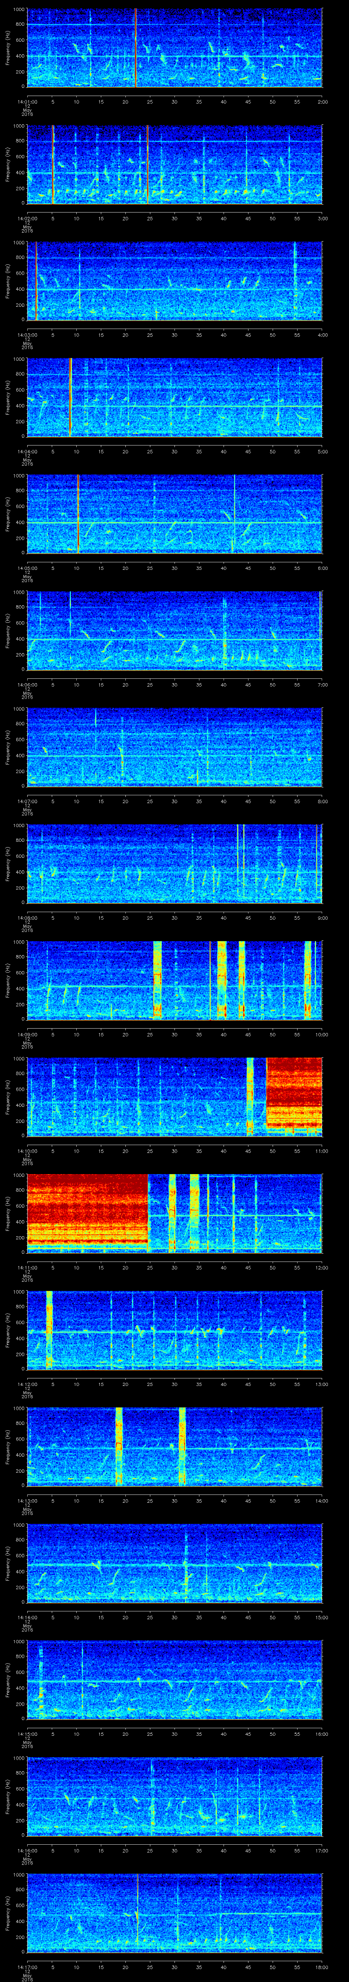Select the spectrogram panel starting at 14:02:00

175,165
